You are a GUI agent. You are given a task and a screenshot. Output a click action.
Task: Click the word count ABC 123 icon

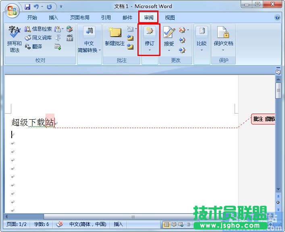[70, 38]
